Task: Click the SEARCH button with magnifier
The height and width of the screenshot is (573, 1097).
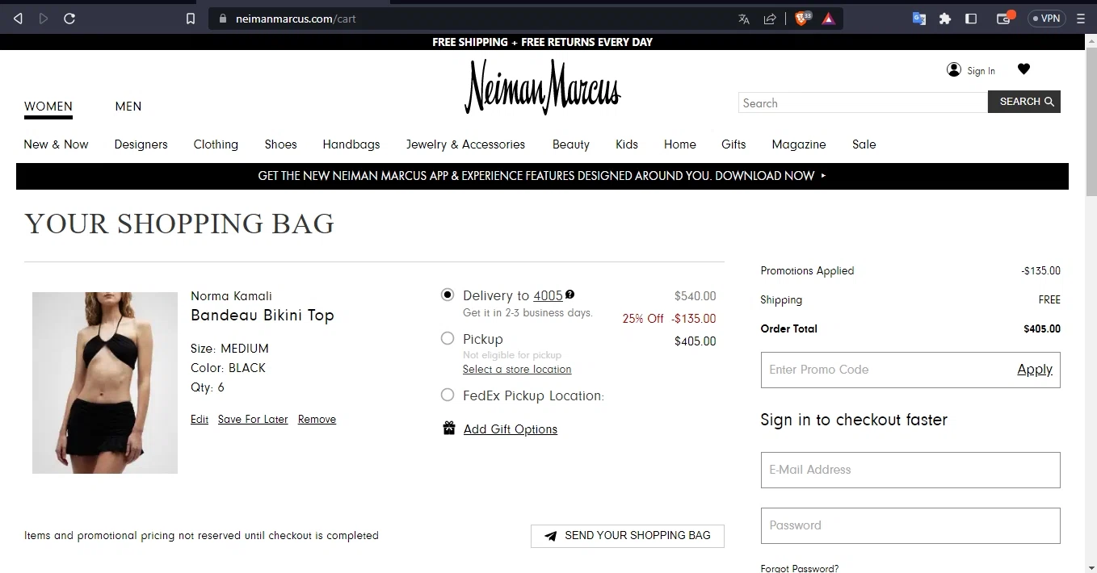Action: click(x=1024, y=102)
